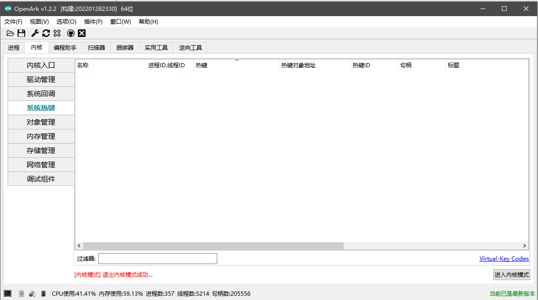The image size is (538, 300).
Task: Switch to the 编程助手 tab
Action: 65,47
